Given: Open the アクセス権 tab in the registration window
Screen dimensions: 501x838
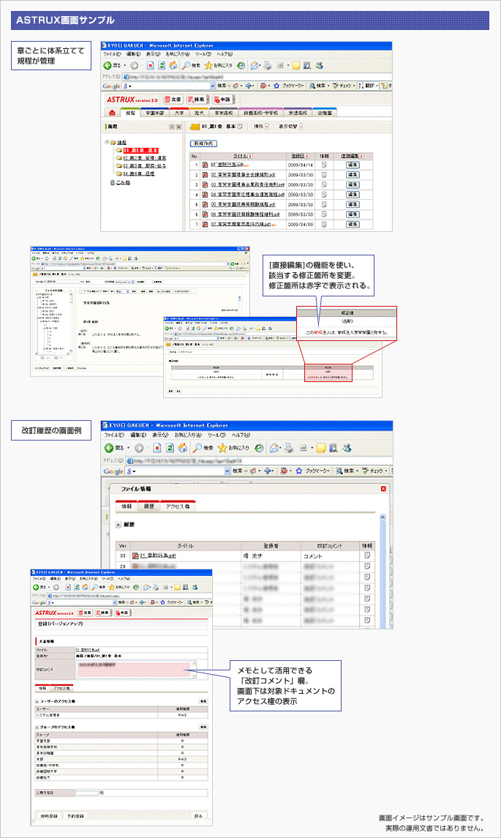Looking at the screenshot, I should [x=61, y=689].
